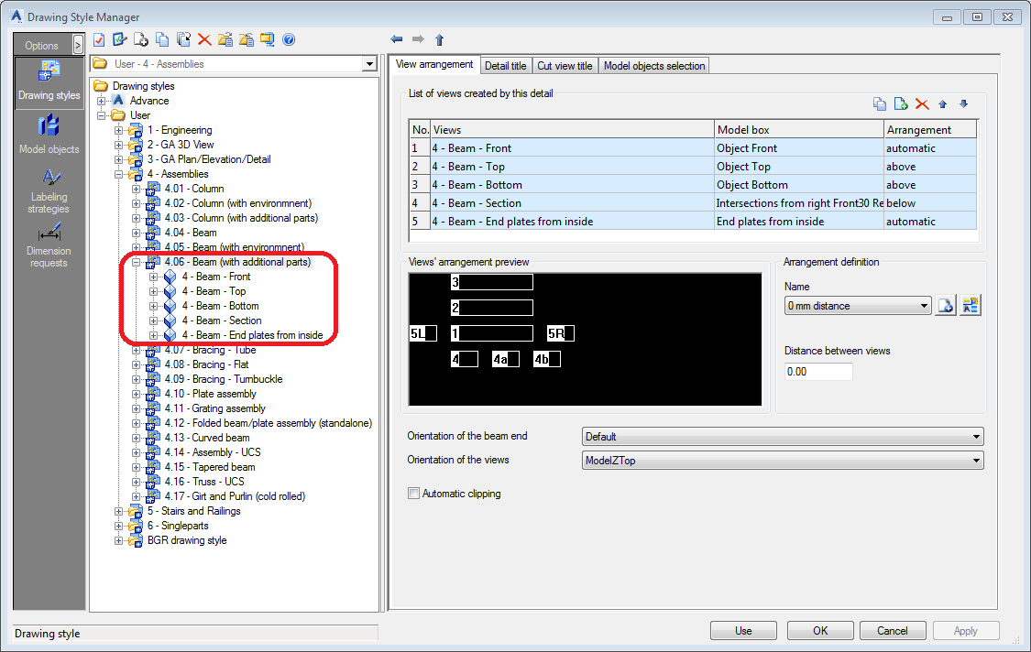1031x652 pixels.
Task: Click the add new view icon
Action: 900,103
